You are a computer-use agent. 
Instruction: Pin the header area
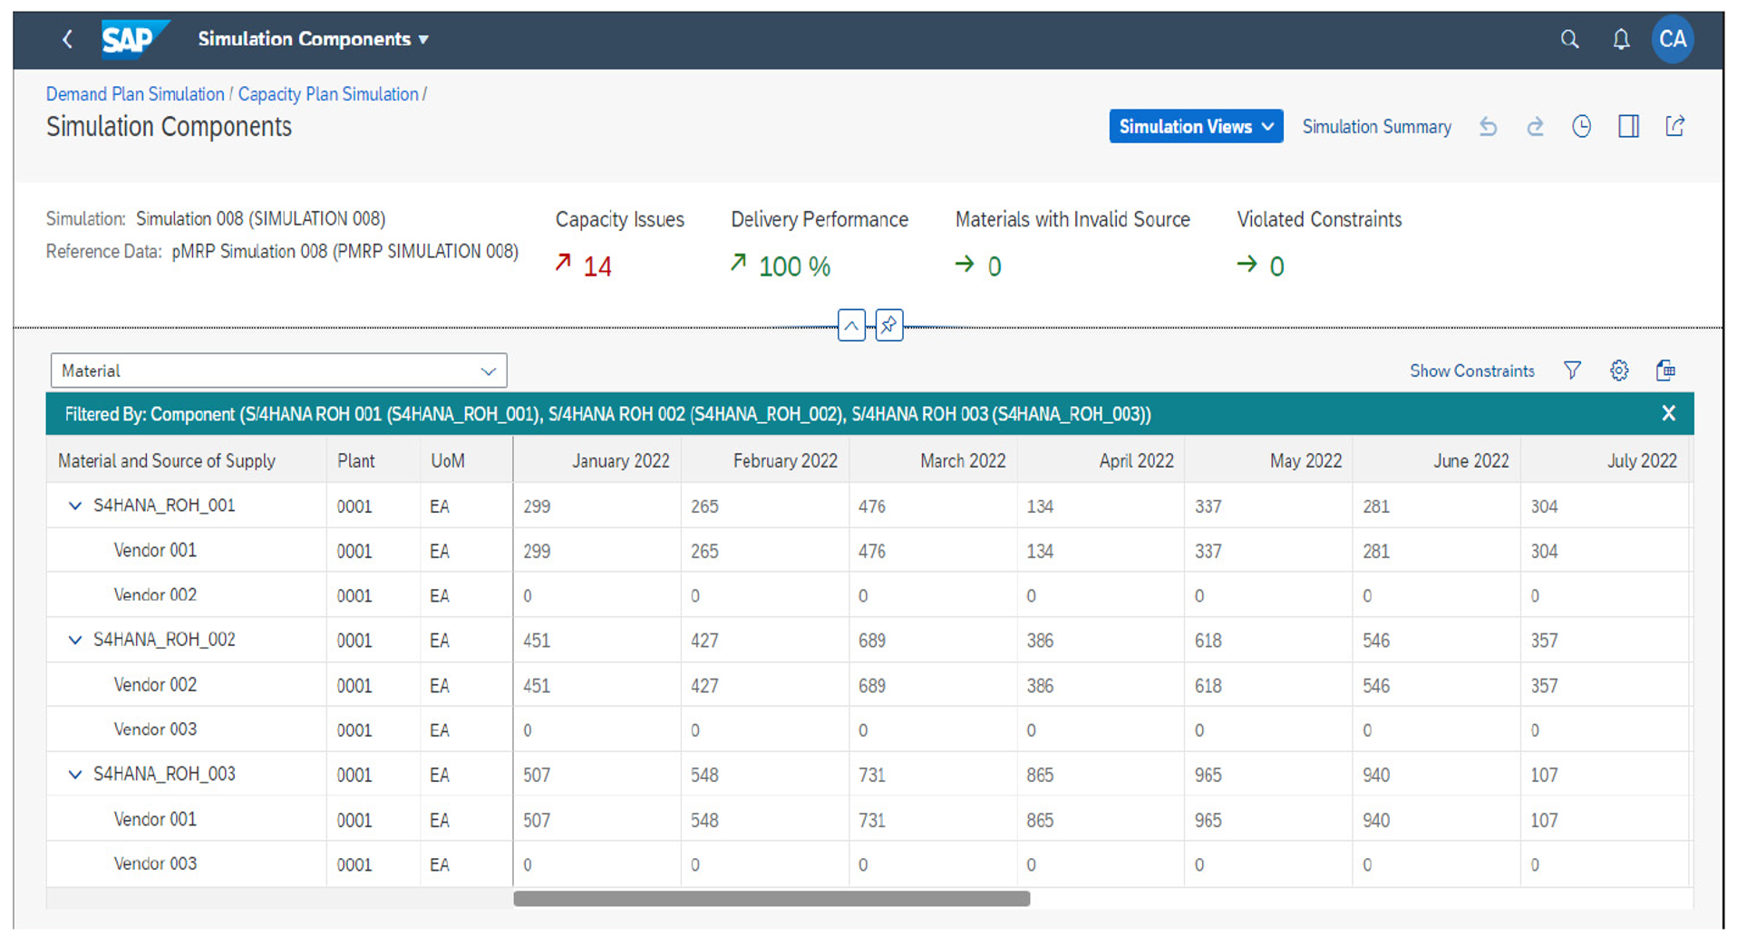pos(888,325)
